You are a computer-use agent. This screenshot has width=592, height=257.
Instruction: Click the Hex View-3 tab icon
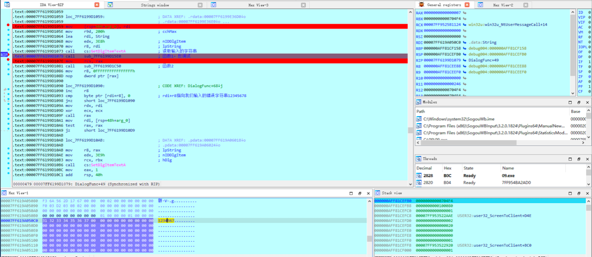[x=214, y=4]
